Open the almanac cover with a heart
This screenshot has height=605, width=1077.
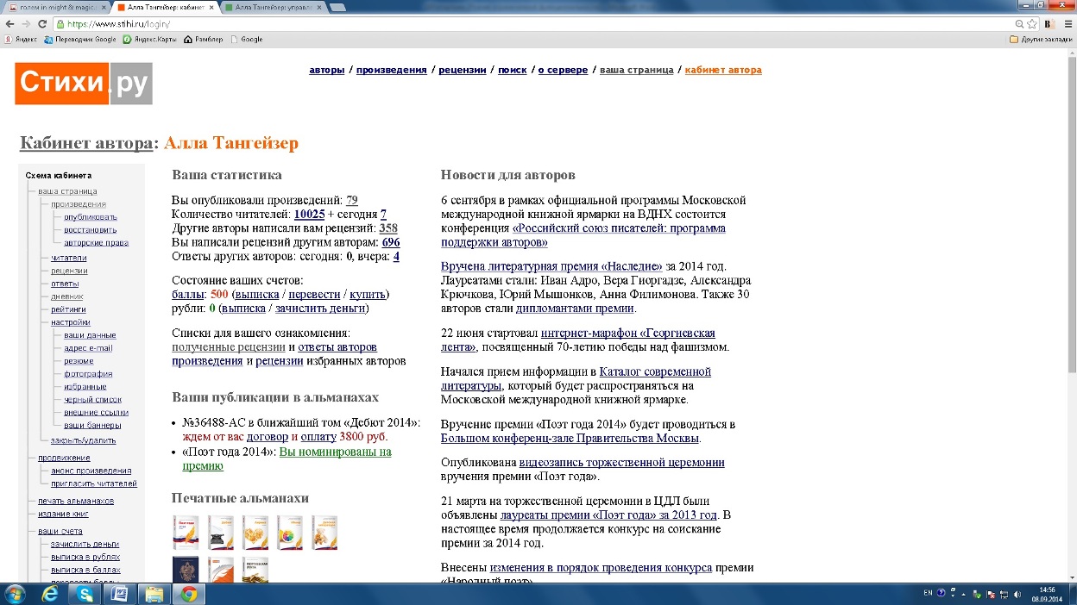coord(255,533)
